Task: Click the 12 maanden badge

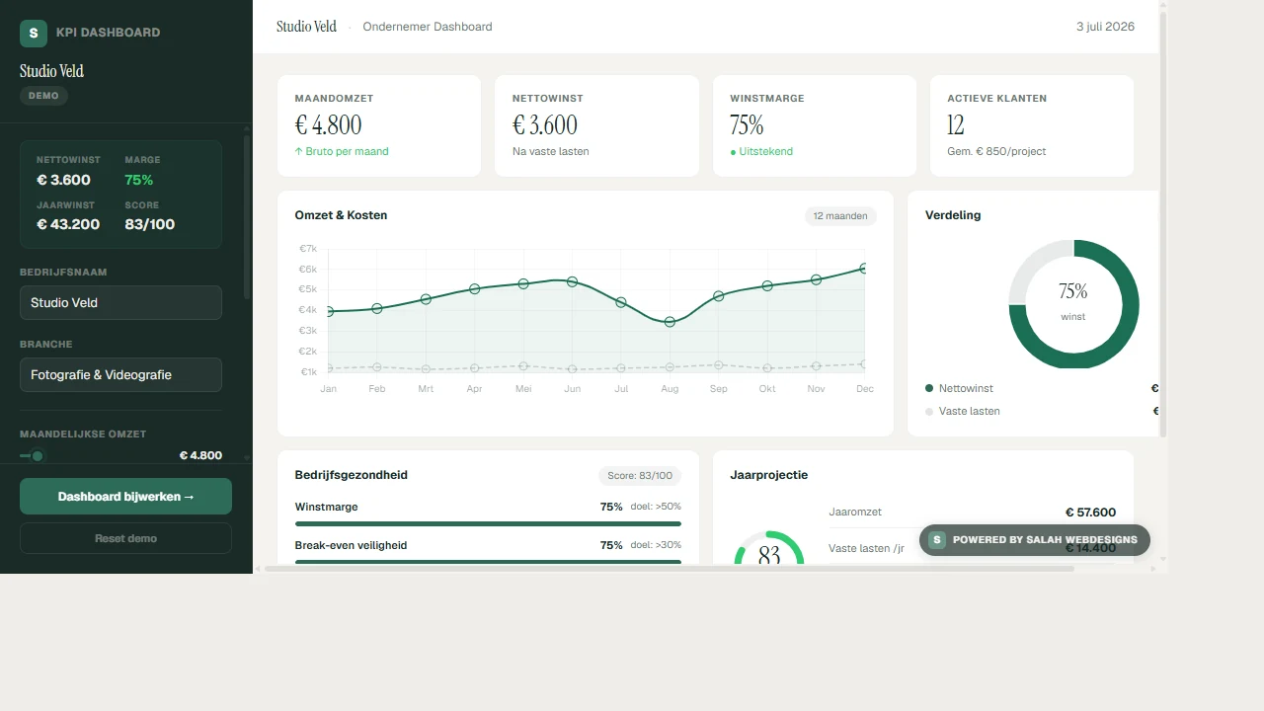Action: (840, 215)
